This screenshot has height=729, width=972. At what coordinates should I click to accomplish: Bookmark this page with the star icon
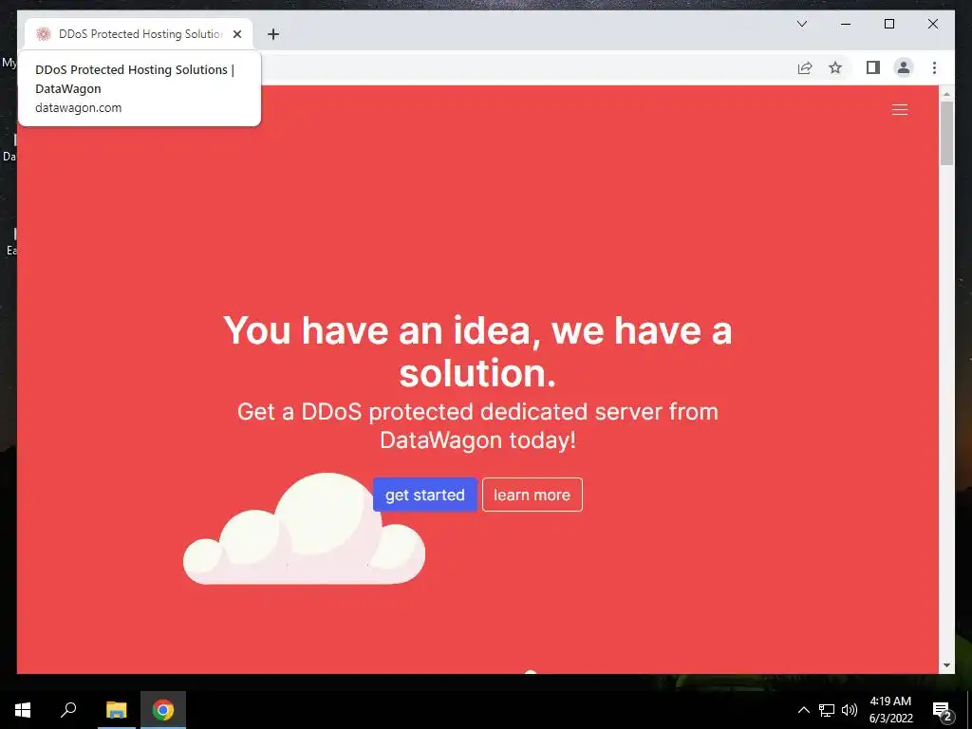coord(835,67)
